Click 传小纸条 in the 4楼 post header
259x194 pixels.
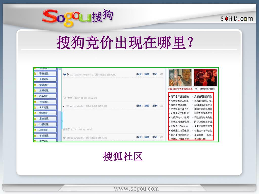pos(91,106)
